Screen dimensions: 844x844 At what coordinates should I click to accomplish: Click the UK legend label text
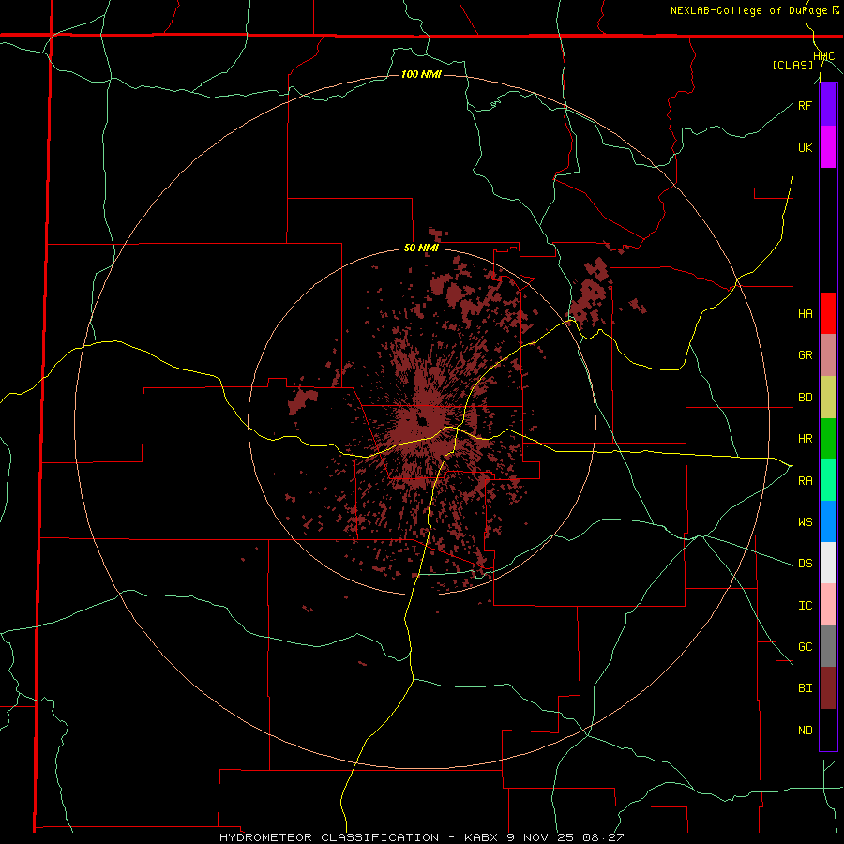pyautogui.click(x=805, y=147)
